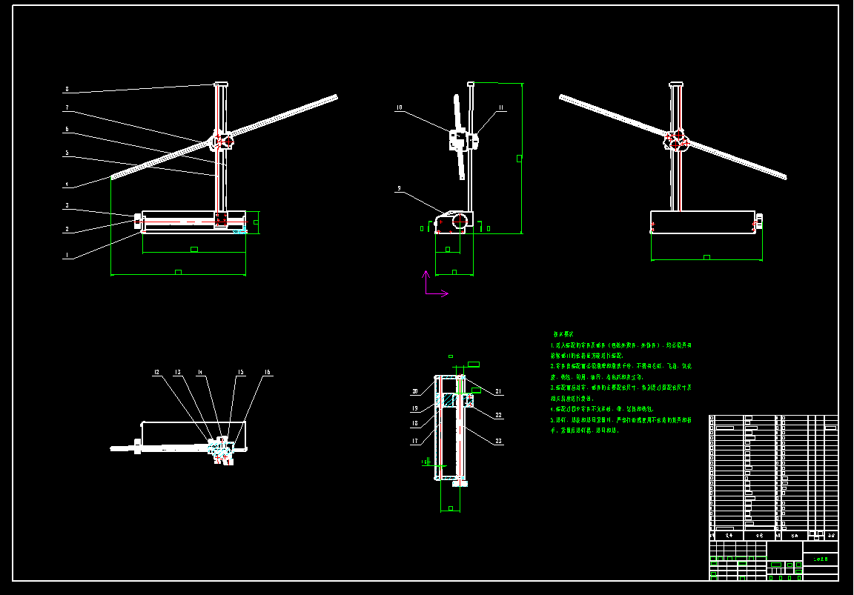Select part balloon number 13

[178, 373]
